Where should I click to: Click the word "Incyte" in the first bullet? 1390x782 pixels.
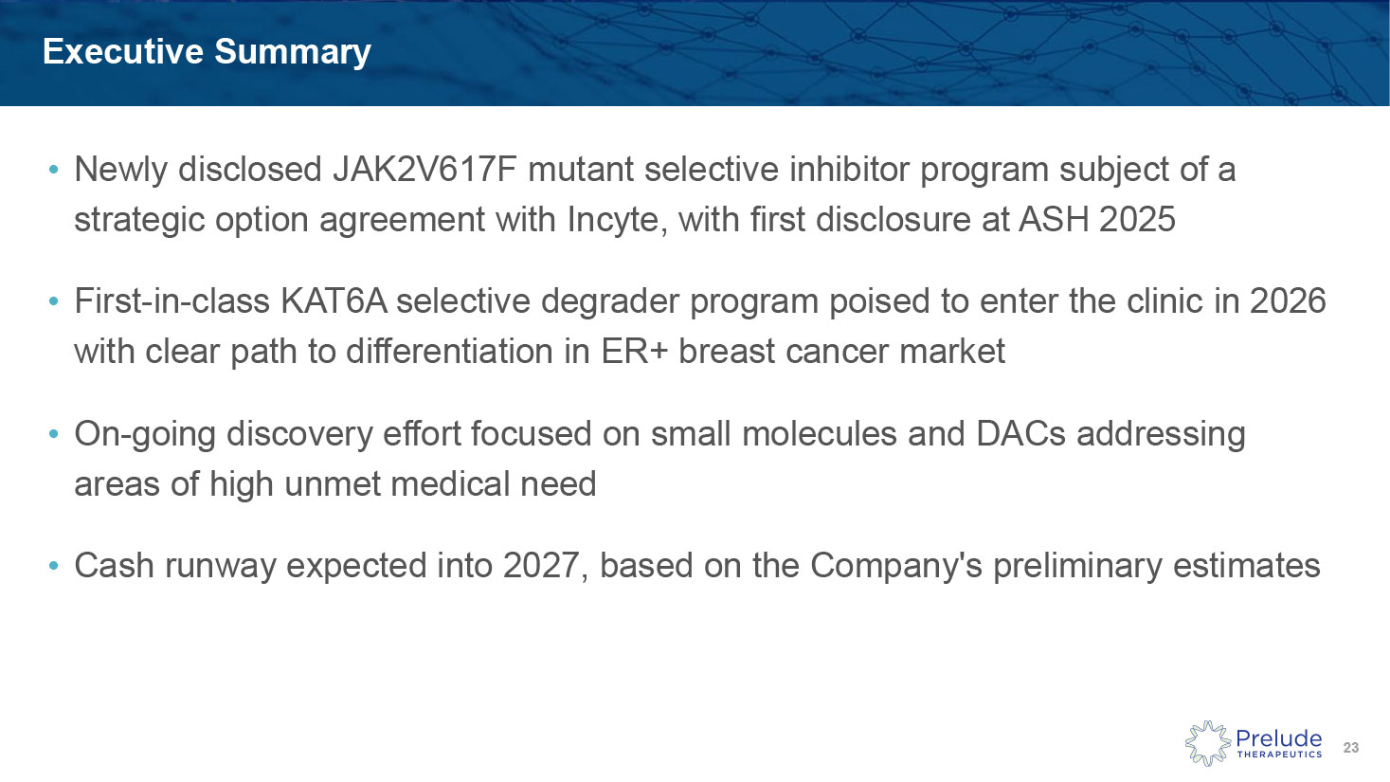[x=617, y=220]
